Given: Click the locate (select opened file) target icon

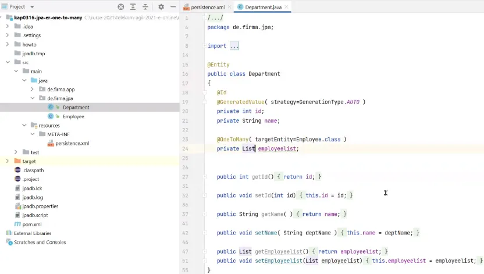Looking at the screenshot, I should [120, 7].
